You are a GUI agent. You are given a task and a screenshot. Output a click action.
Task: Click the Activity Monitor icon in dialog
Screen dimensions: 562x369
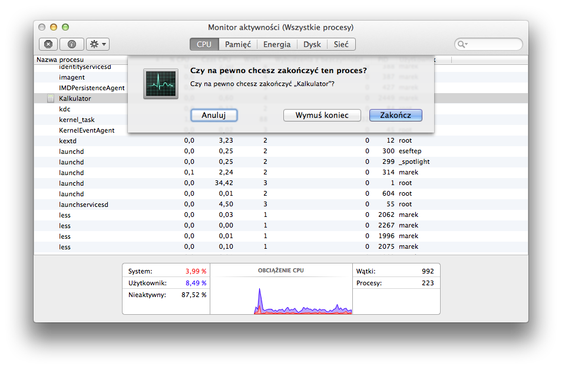coord(160,83)
